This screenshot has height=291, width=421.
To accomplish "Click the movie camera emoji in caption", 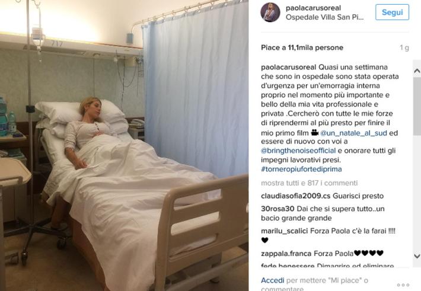I will [x=315, y=133].
